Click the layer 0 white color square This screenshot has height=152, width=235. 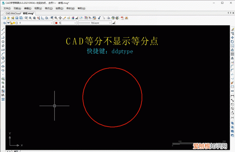tap(17, 23)
